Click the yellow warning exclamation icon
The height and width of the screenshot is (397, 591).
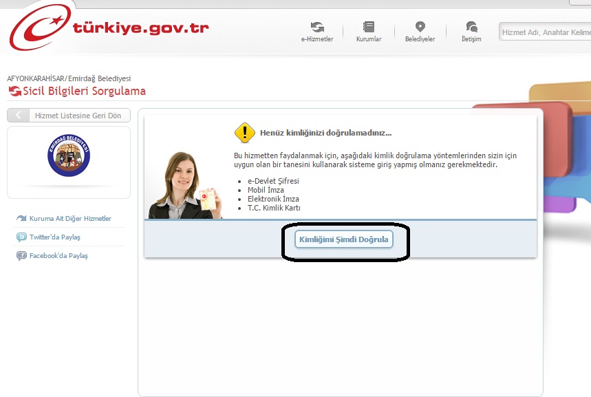pyautogui.click(x=244, y=132)
